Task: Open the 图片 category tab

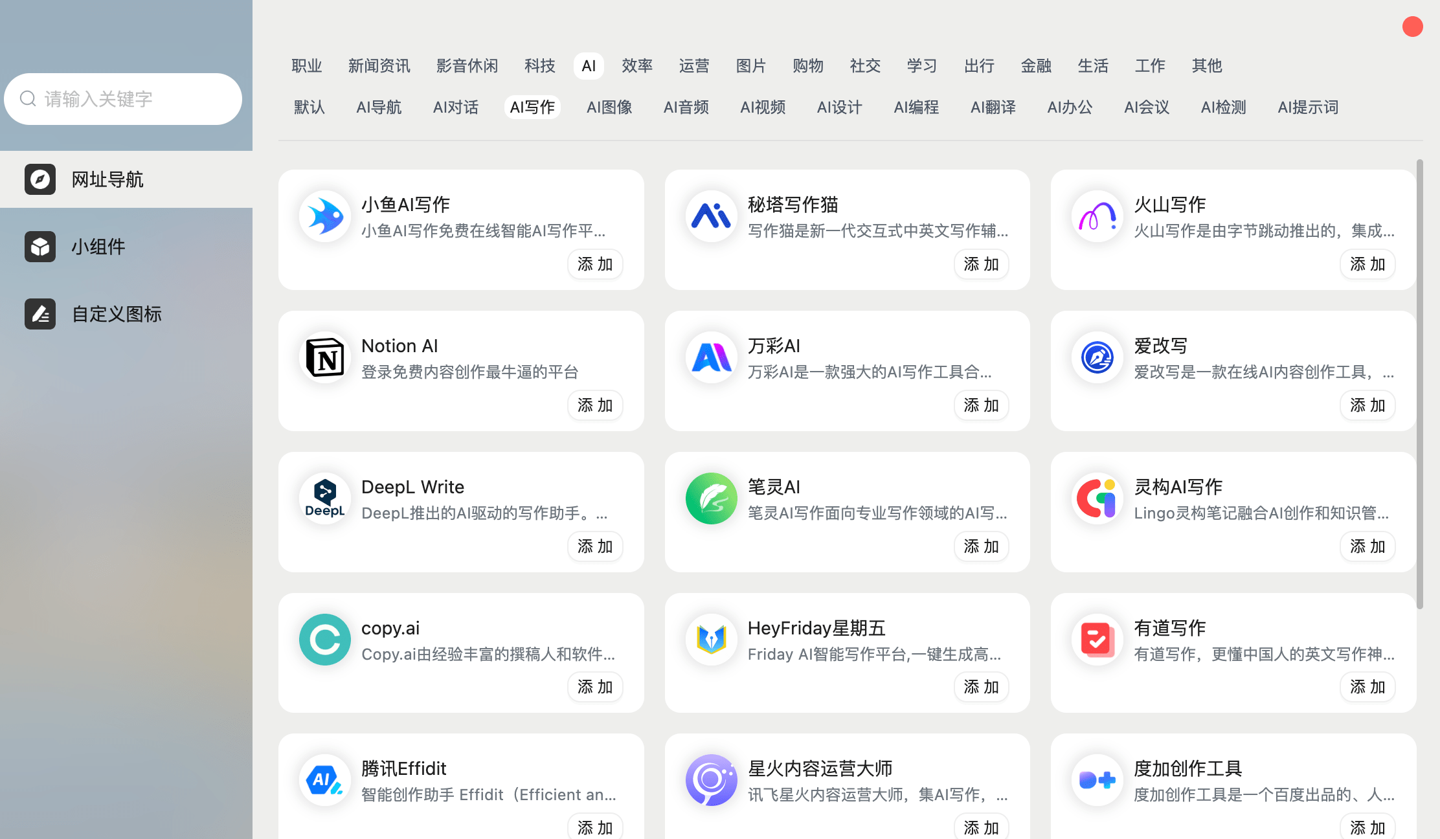Action: pyautogui.click(x=751, y=66)
